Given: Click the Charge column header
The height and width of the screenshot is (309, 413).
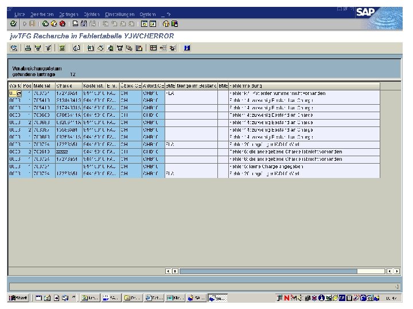Looking at the screenshot, I should (x=69, y=86).
